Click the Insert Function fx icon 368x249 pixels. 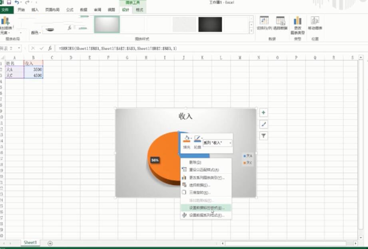click(50, 48)
